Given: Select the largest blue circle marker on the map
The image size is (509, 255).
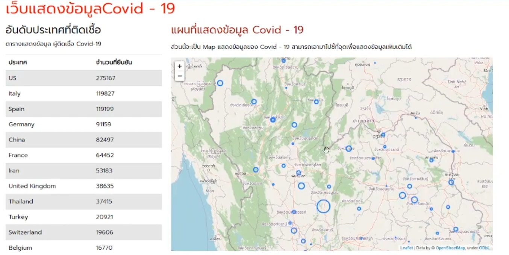Looking at the screenshot, I should [323, 206].
